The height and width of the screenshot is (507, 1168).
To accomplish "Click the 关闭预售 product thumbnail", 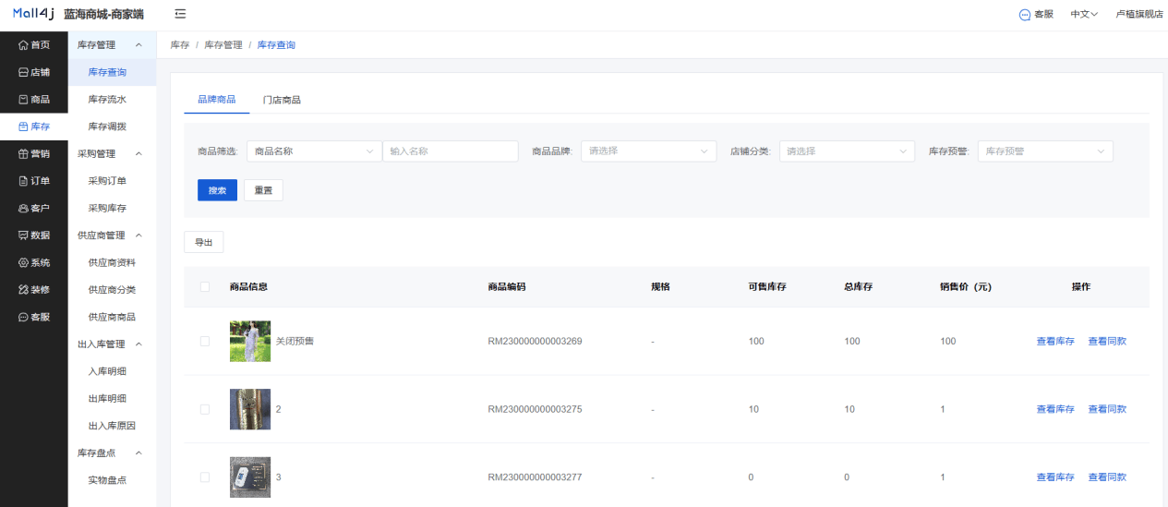I will tap(250, 341).
